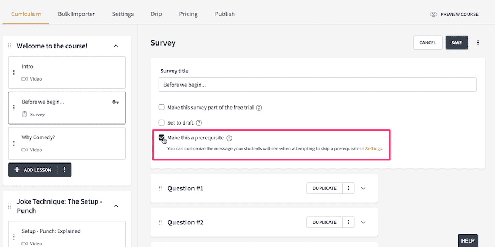Save the survey
The height and width of the screenshot is (247, 495).
457,42
